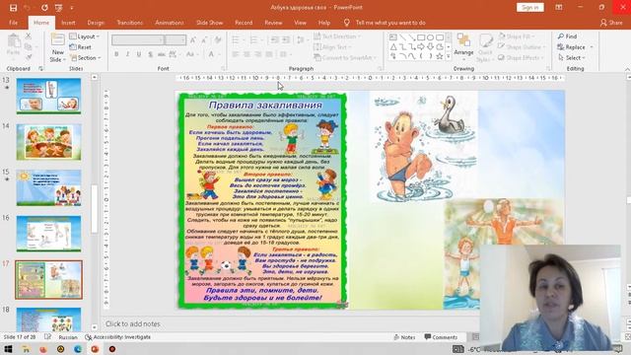Toggle Justify paragraph alignment

coord(269,54)
